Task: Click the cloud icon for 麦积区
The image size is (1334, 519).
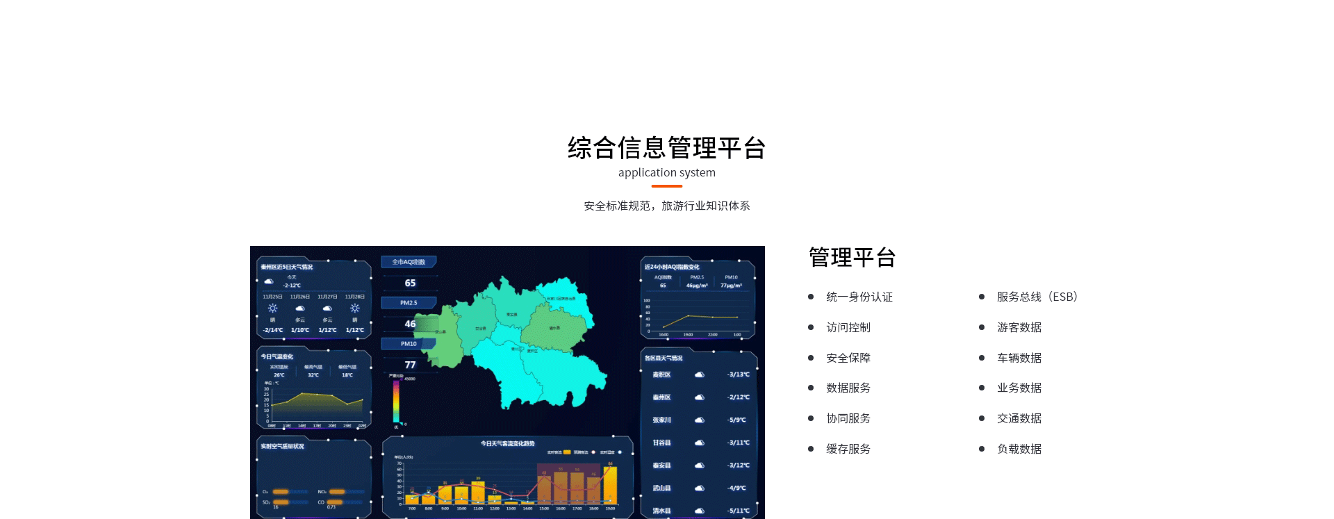Action: click(700, 374)
